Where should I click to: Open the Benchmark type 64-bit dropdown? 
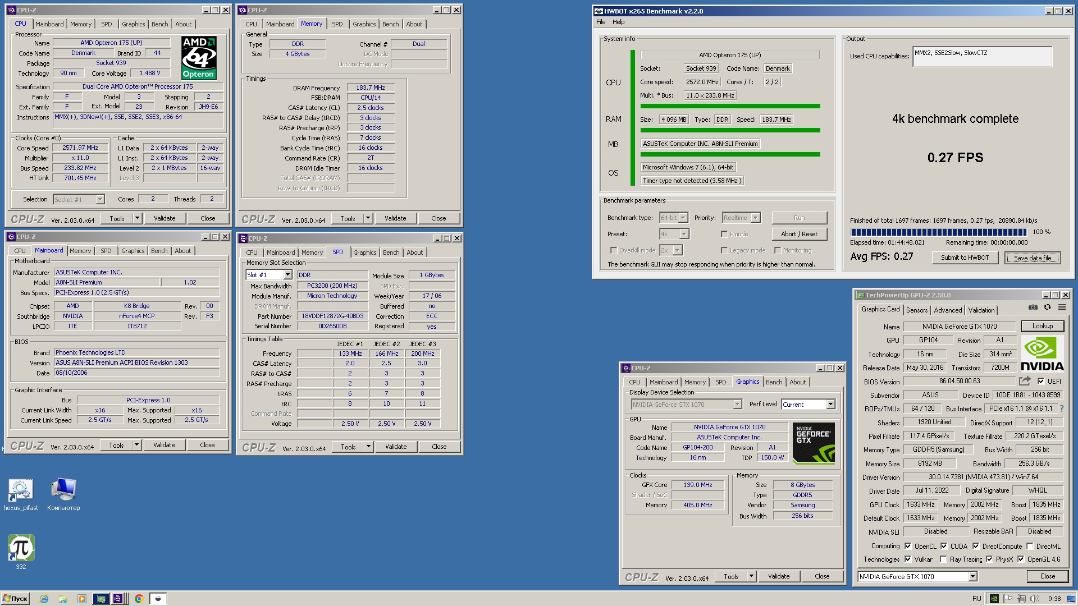(x=683, y=218)
